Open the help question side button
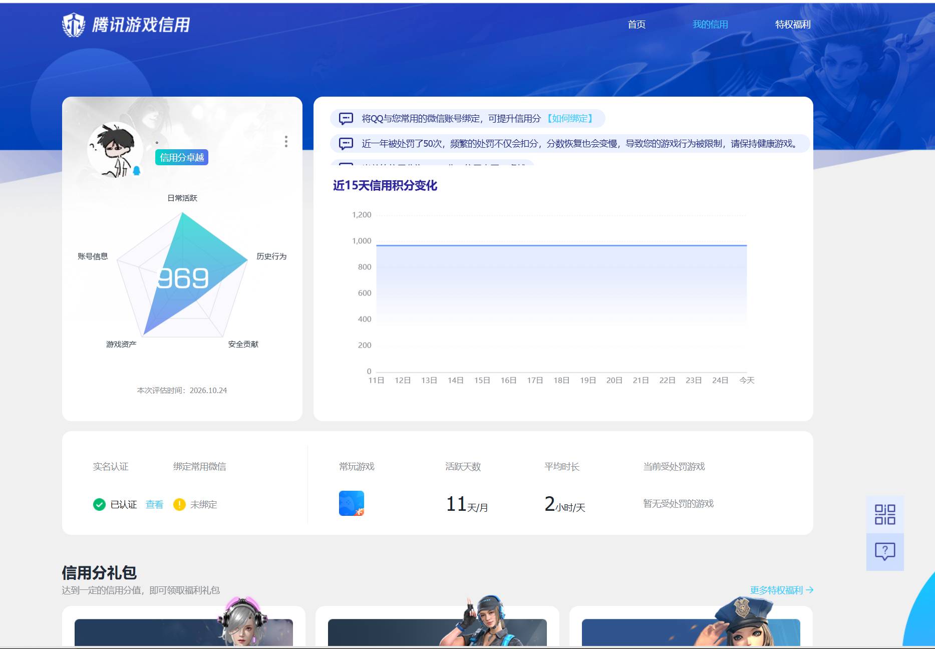This screenshot has height=649, width=935. (885, 552)
